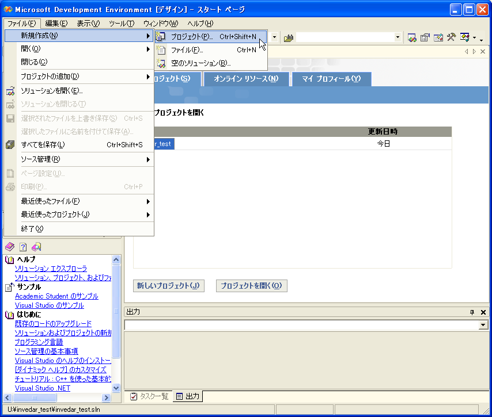
Task: Open the Object Browser toolbar icon
Action: point(438,37)
